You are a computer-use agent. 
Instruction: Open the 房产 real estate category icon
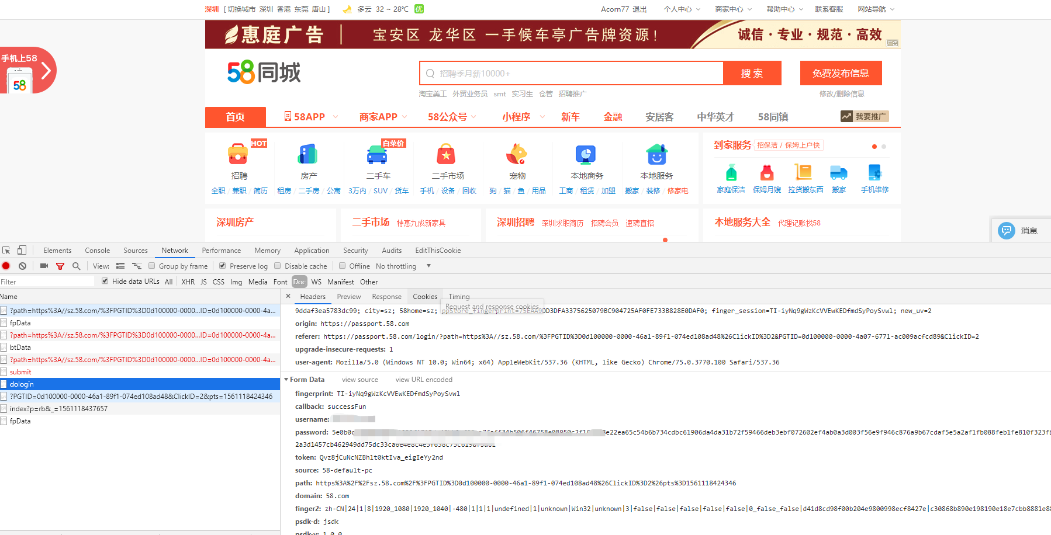coord(308,155)
